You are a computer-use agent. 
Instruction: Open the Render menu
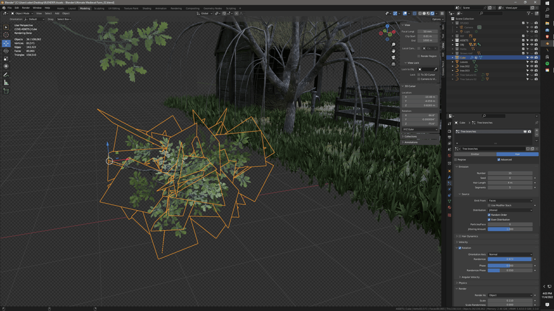26,8
